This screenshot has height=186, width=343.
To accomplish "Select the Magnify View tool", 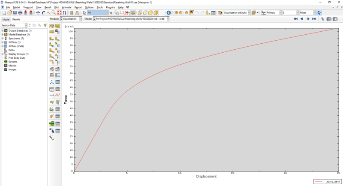I will (x=48, y=13).
